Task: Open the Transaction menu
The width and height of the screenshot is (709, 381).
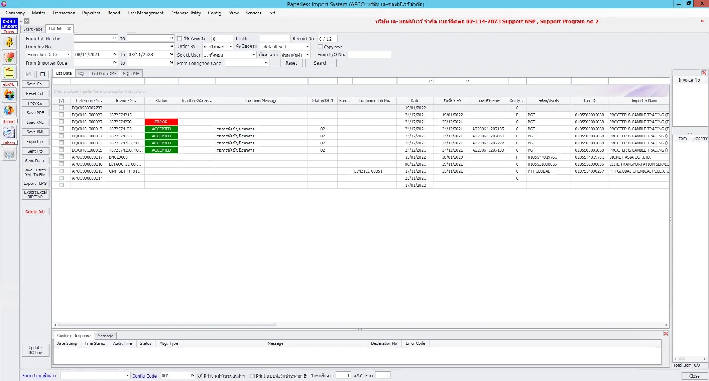Action: [64, 13]
